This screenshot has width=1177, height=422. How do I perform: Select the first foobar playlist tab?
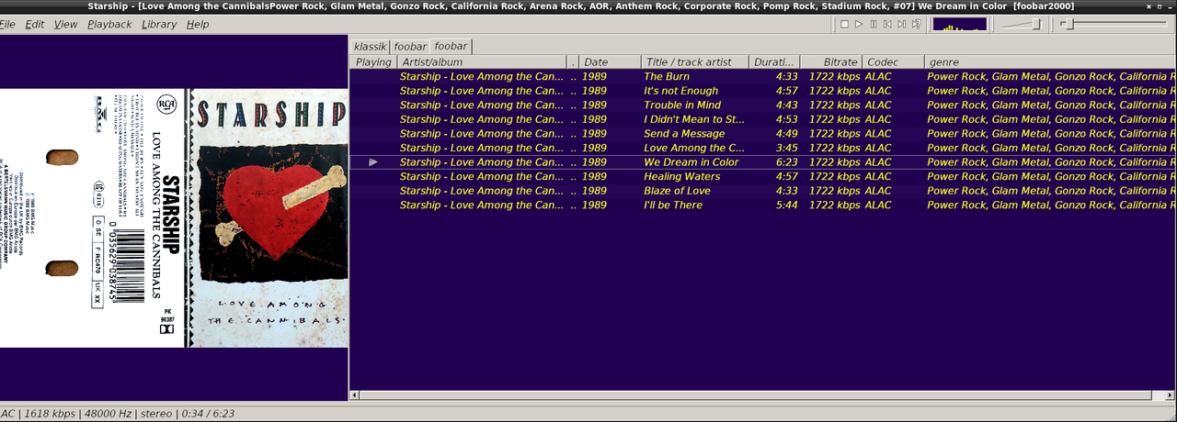tap(409, 46)
